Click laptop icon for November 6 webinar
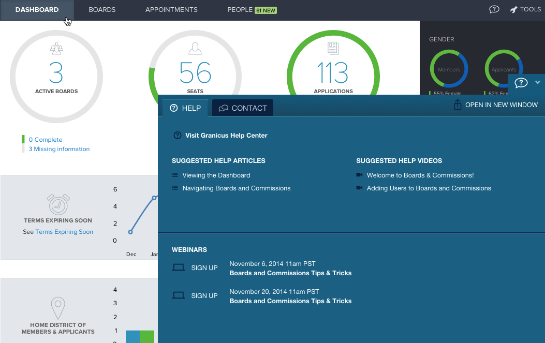 [x=179, y=267]
